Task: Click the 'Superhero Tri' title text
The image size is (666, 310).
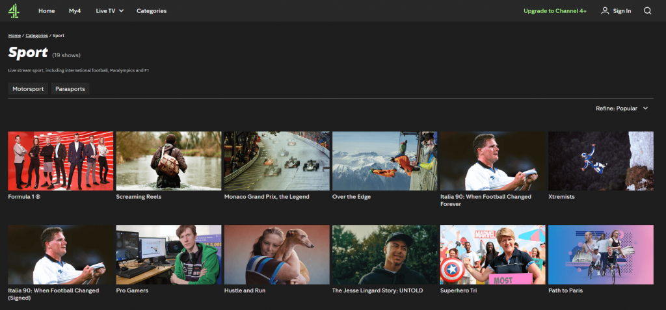Action: coord(459,291)
